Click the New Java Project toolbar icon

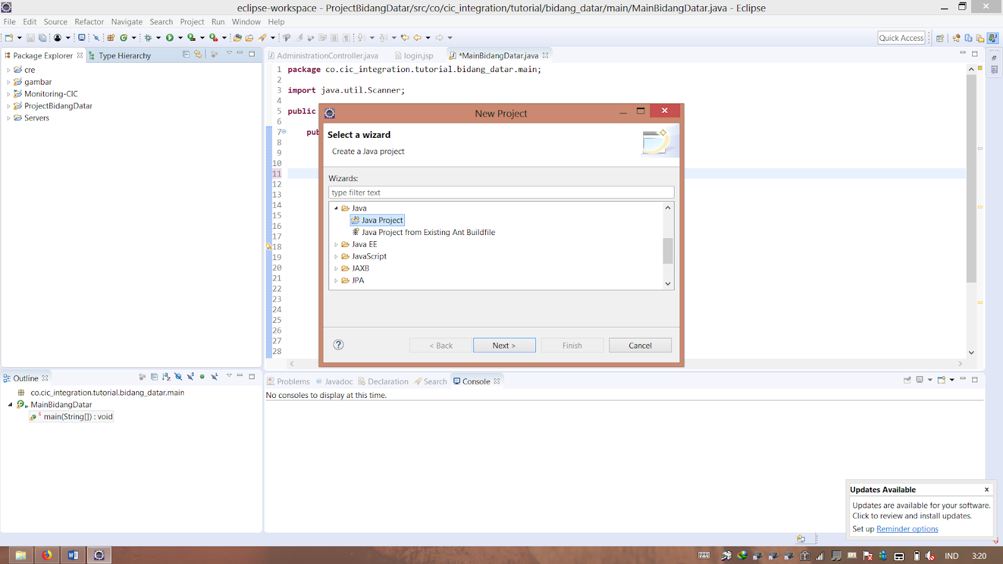[x=110, y=37]
